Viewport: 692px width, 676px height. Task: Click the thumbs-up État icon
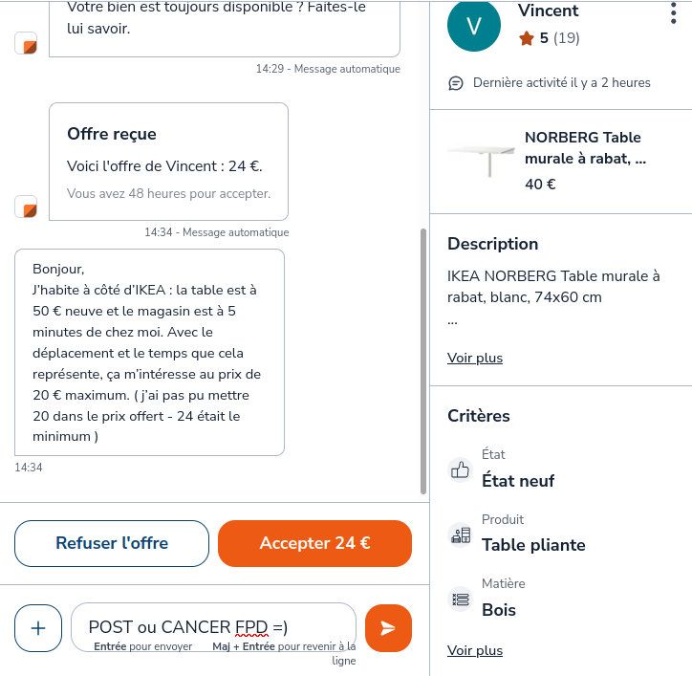coord(460,469)
